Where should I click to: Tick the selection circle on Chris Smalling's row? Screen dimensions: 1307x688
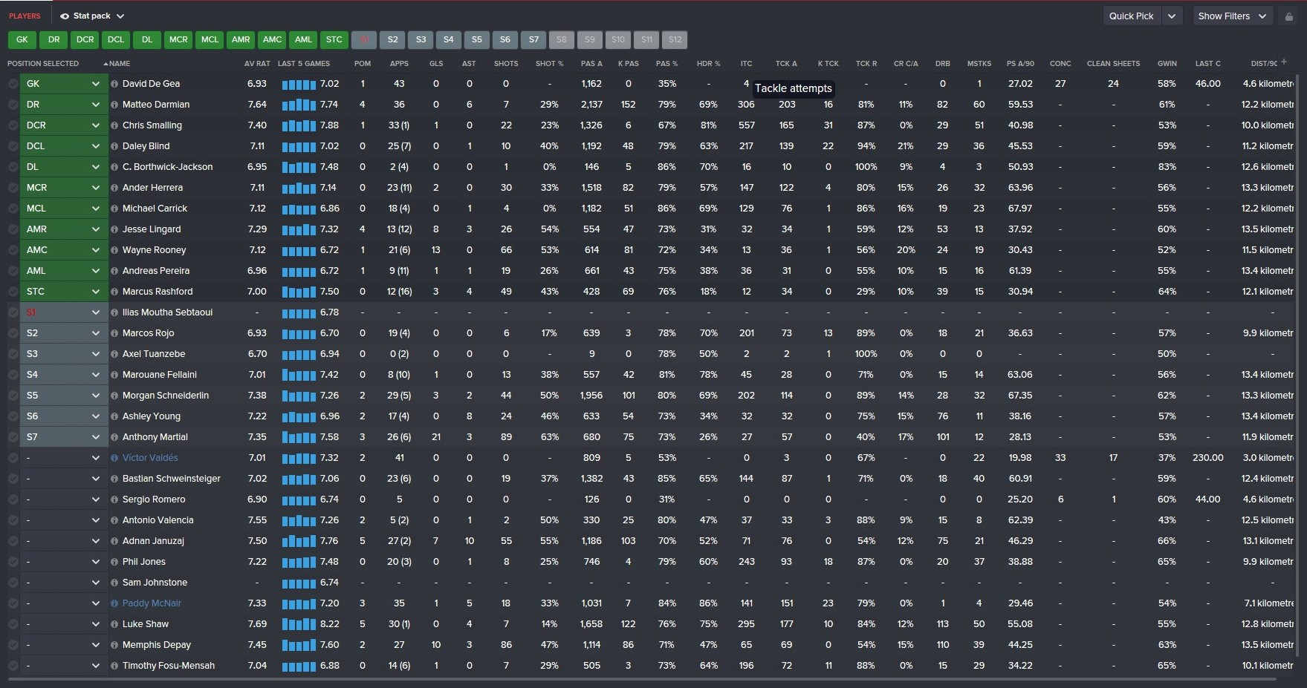click(x=13, y=125)
